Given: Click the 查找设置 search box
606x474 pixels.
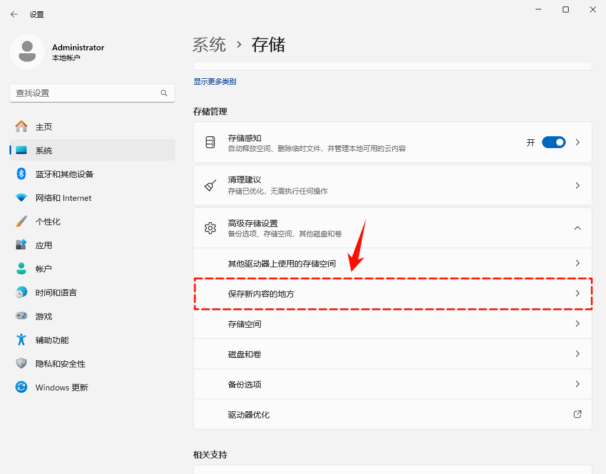Looking at the screenshot, I should tap(92, 93).
